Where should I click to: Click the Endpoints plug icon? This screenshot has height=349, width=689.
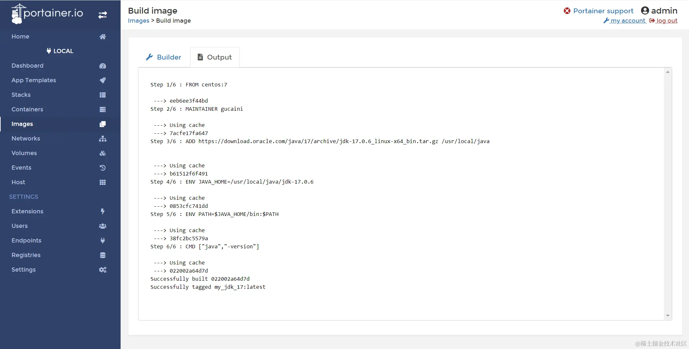[x=102, y=241]
